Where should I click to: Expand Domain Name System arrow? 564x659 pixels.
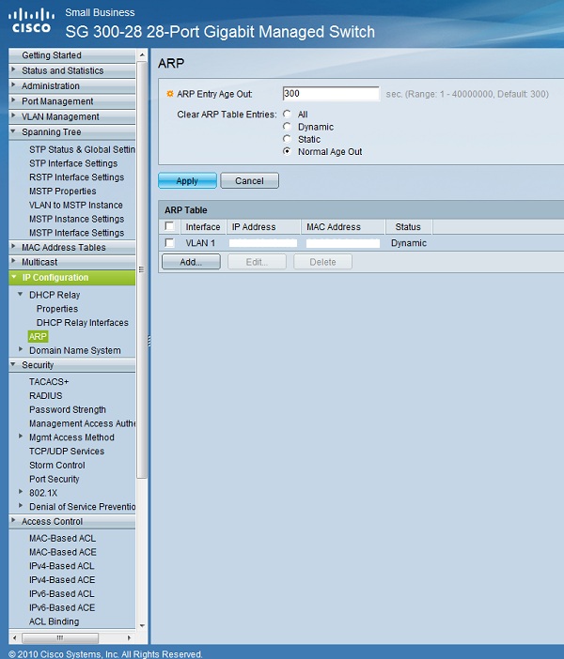[21, 349]
